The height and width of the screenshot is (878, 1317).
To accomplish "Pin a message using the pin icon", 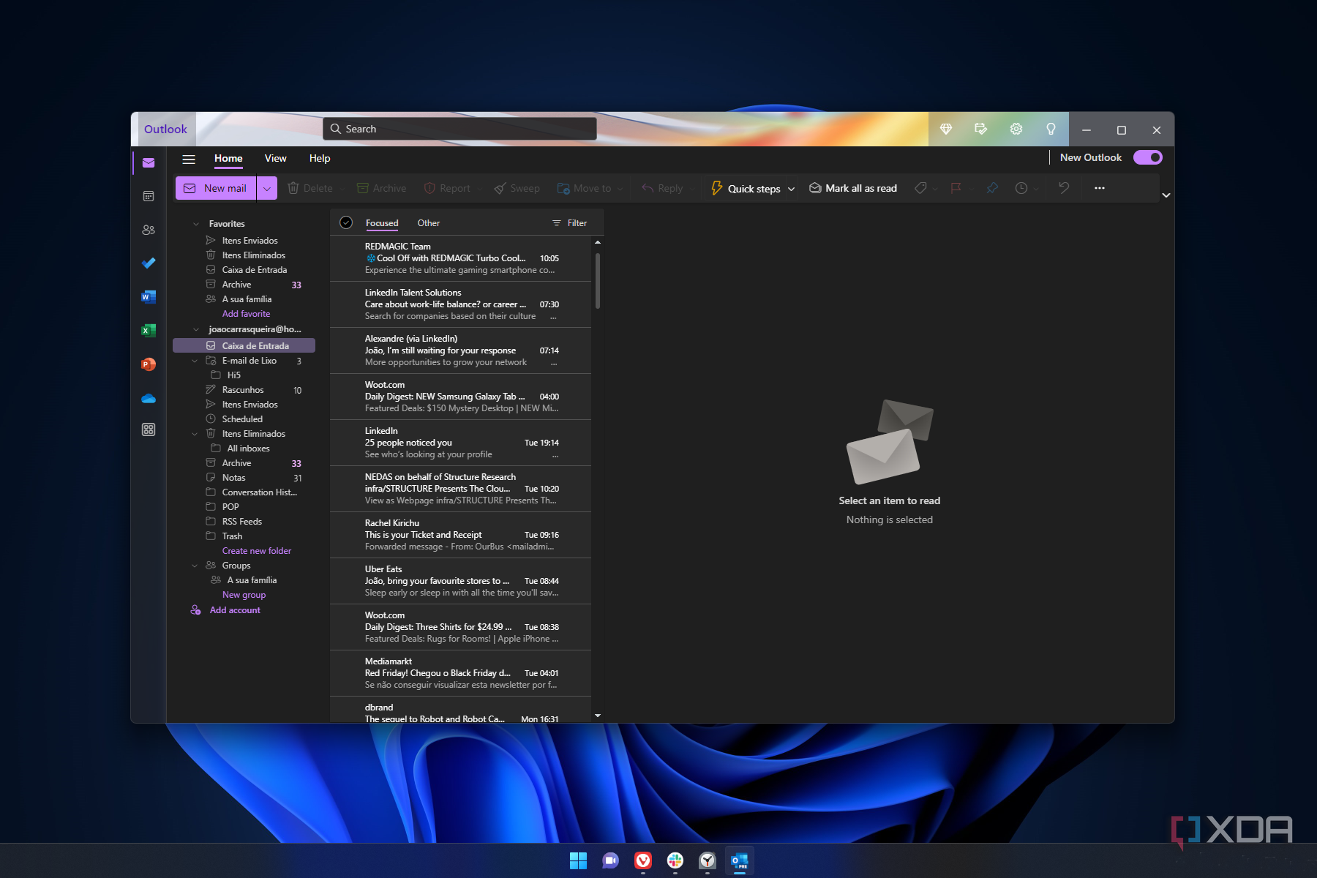I will click(991, 188).
